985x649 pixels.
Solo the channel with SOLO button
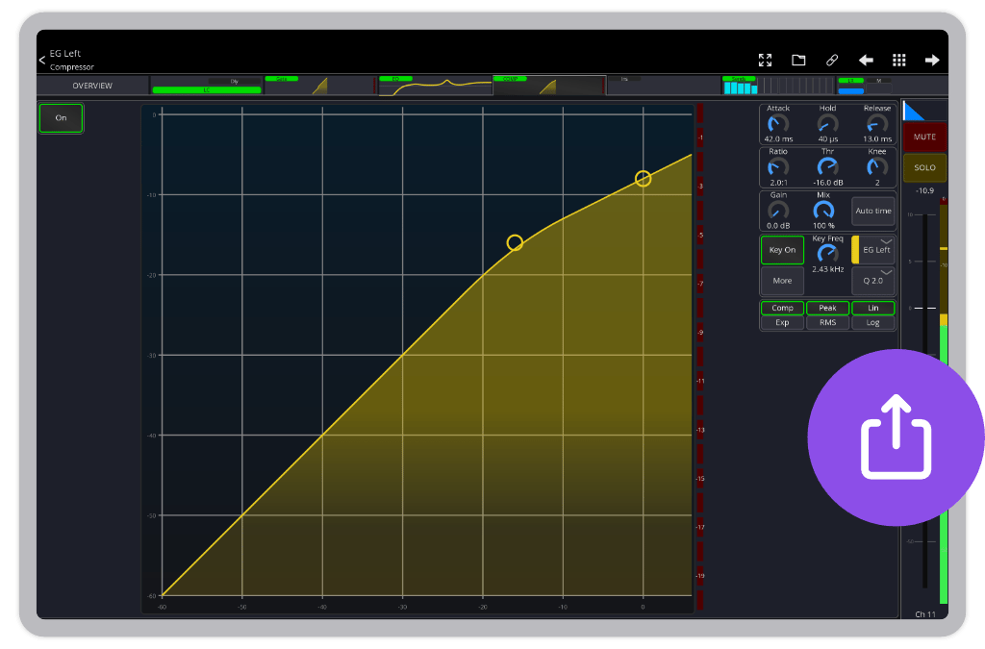(924, 168)
